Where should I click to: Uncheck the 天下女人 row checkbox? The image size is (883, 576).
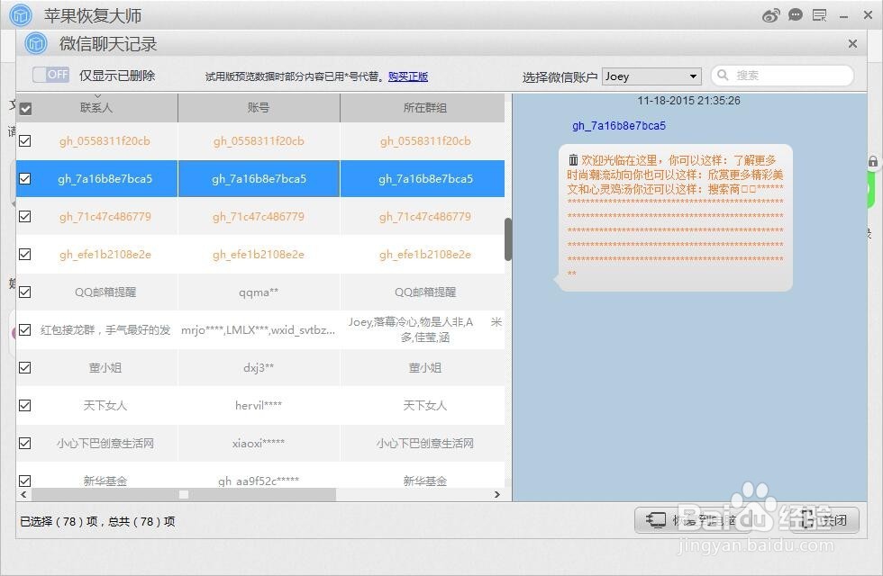[25, 405]
